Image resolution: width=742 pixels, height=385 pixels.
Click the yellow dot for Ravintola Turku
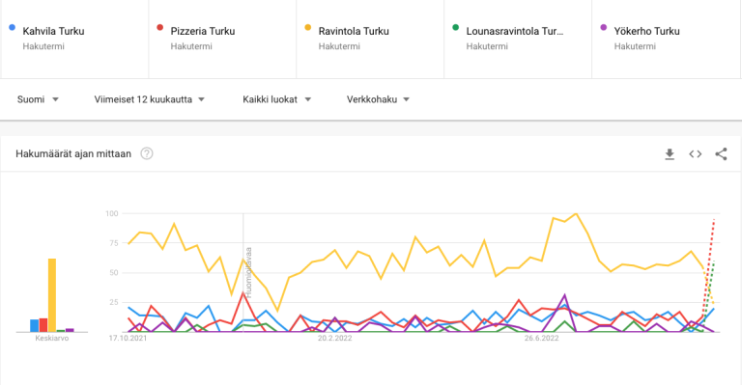click(x=308, y=27)
